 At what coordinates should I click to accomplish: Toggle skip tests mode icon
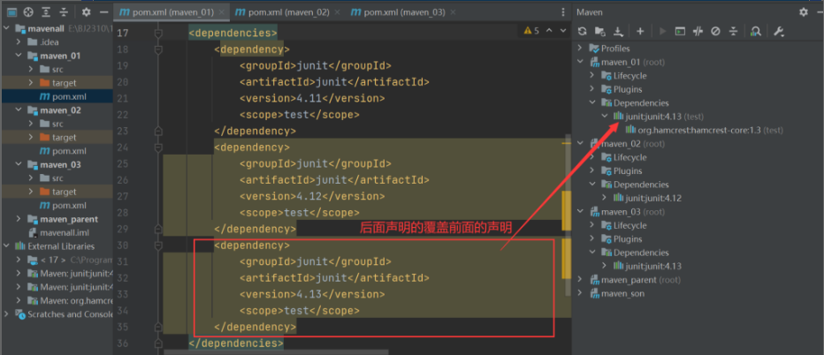coord(715,32)
